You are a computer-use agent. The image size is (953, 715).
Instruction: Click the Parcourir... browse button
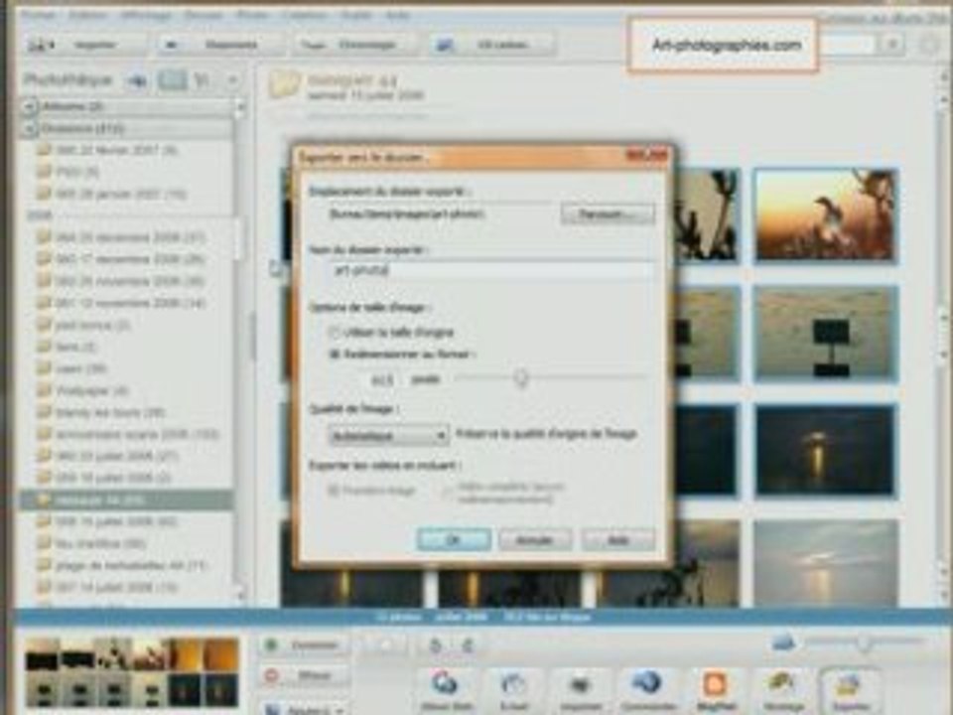pos(608,214)
